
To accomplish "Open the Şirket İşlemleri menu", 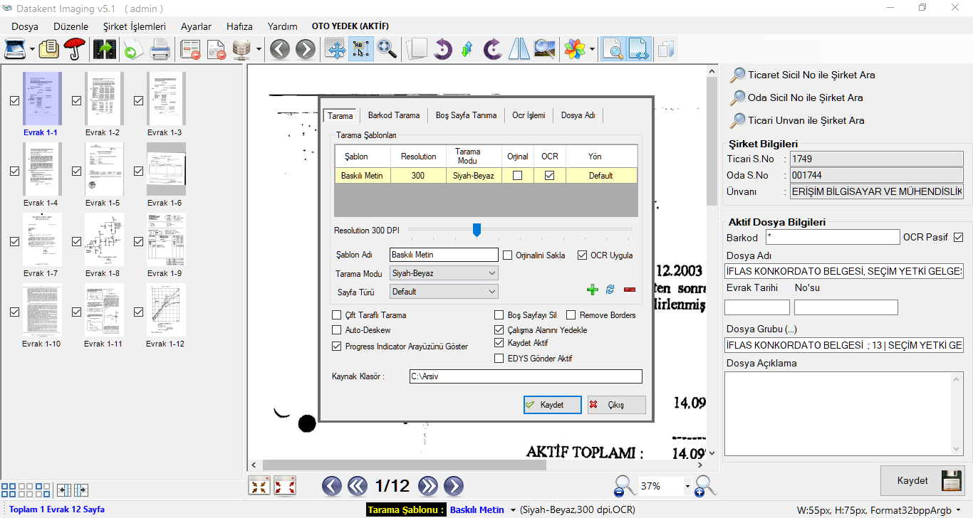I will 135,26.
